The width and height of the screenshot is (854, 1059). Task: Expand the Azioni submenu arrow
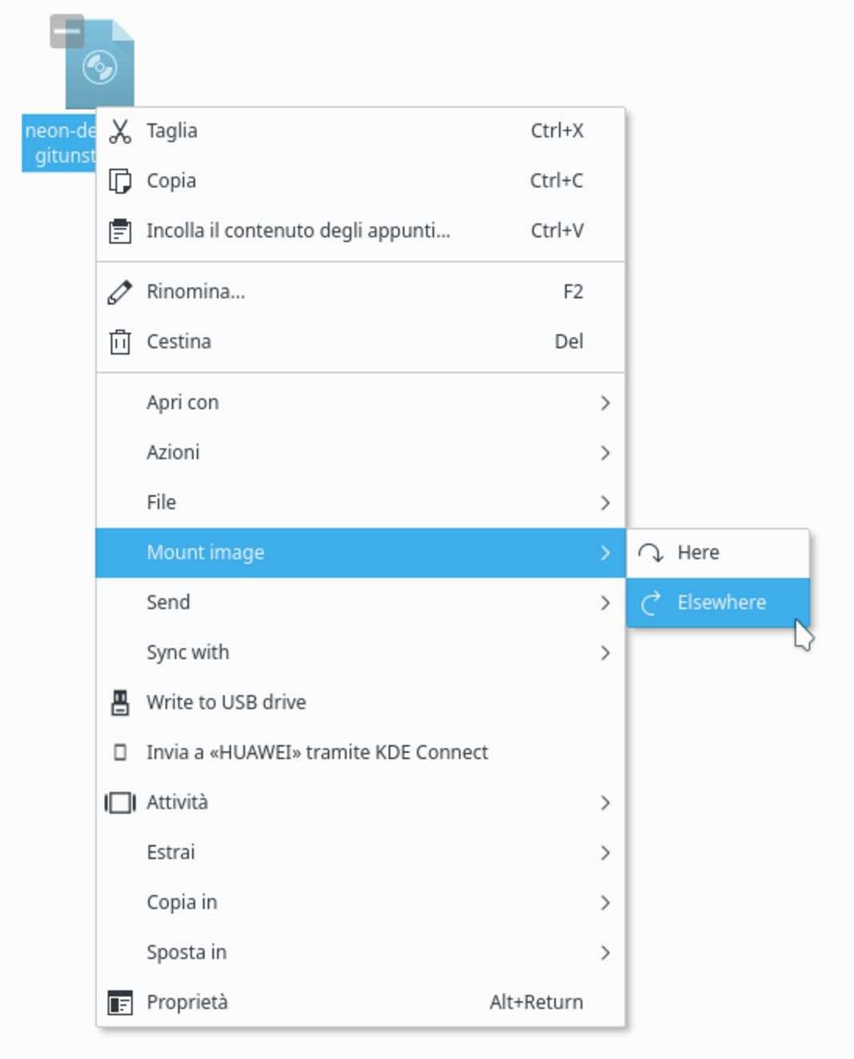tap(605, 453)
